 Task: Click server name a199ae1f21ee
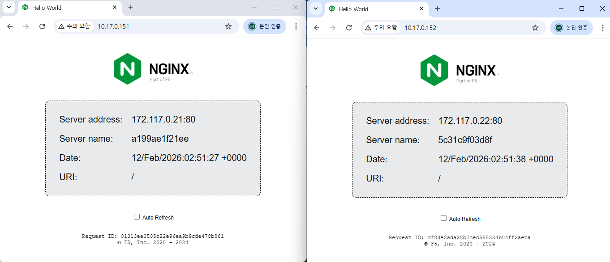click(x=160, y=139)
